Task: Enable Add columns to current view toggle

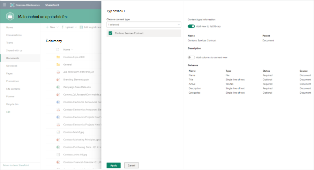Action: pos(191,57)
